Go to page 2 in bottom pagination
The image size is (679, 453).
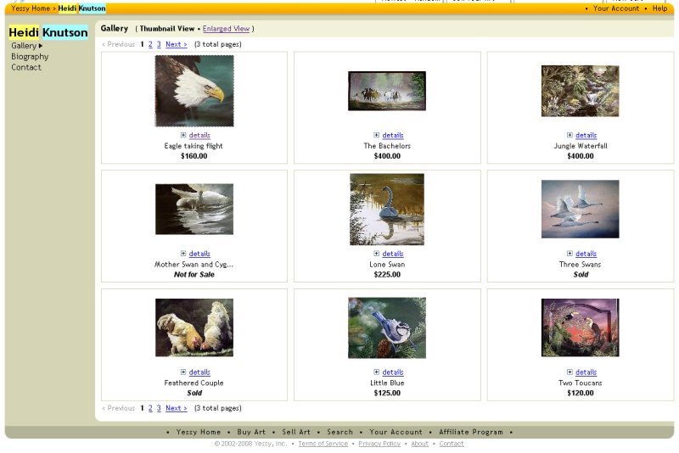click(150, 408)
